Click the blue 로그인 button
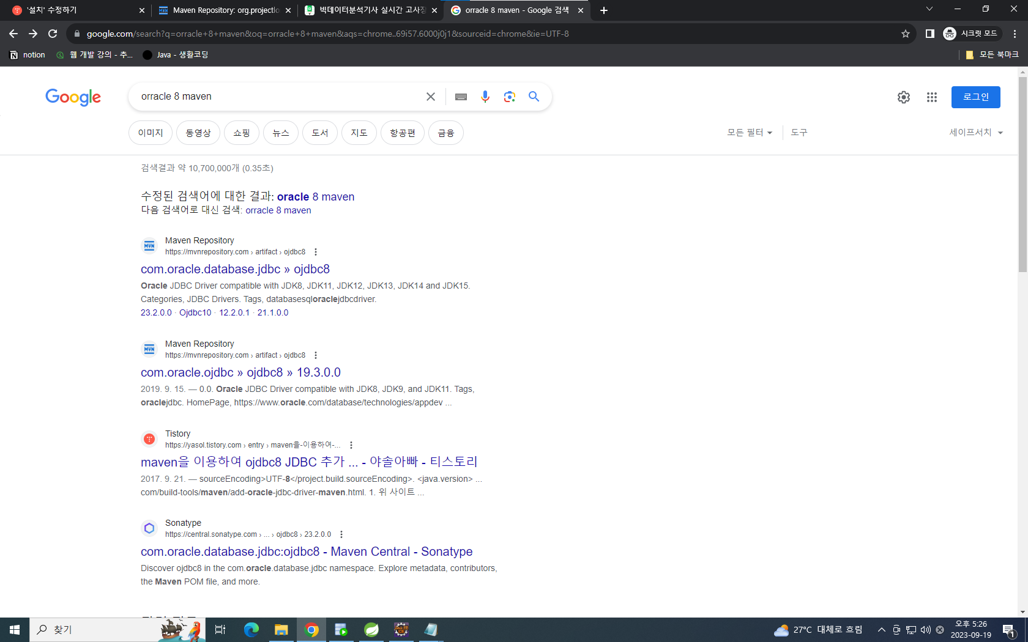The image size is (1028, 642). tap(976, 97)
